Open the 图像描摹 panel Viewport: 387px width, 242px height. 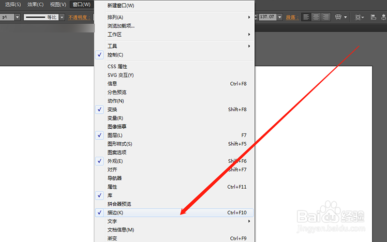pos(174,127)
